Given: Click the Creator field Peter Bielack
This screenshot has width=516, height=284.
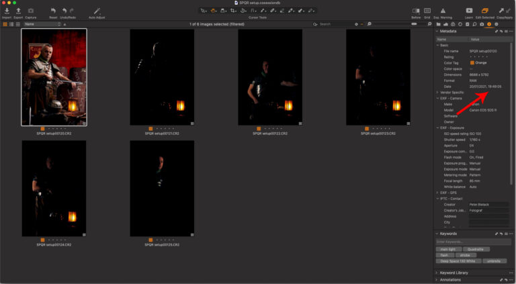Looking at the screenshot, I should [x=489, y=205].
